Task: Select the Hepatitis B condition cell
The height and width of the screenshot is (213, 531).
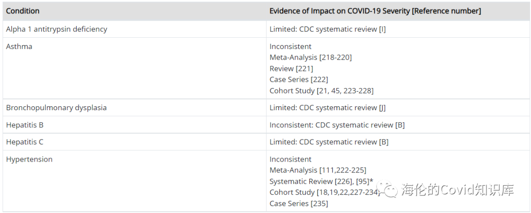Action: pyautogui.click(x=25, y=125)
